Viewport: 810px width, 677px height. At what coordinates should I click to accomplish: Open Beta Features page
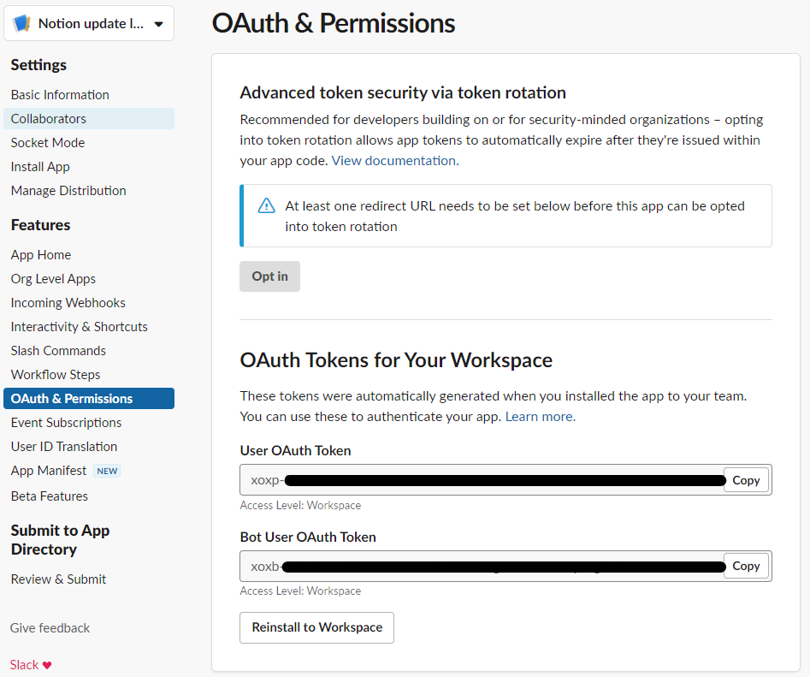(50, 496)
